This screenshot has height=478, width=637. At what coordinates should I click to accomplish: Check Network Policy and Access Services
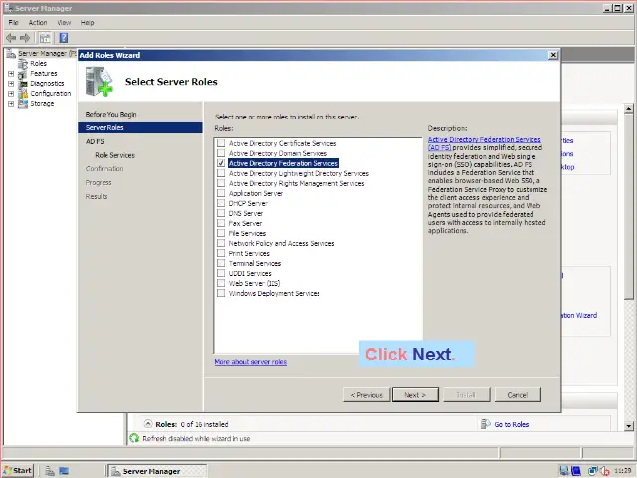click(x=221, y=243)
